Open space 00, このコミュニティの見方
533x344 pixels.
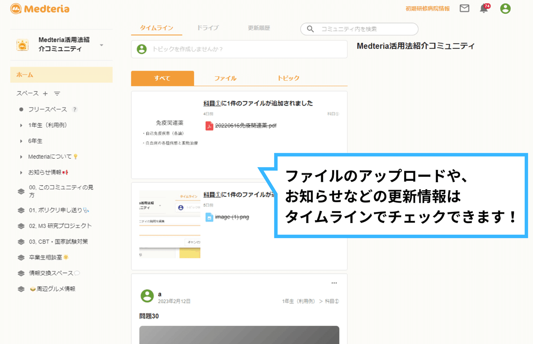(61, 191)
